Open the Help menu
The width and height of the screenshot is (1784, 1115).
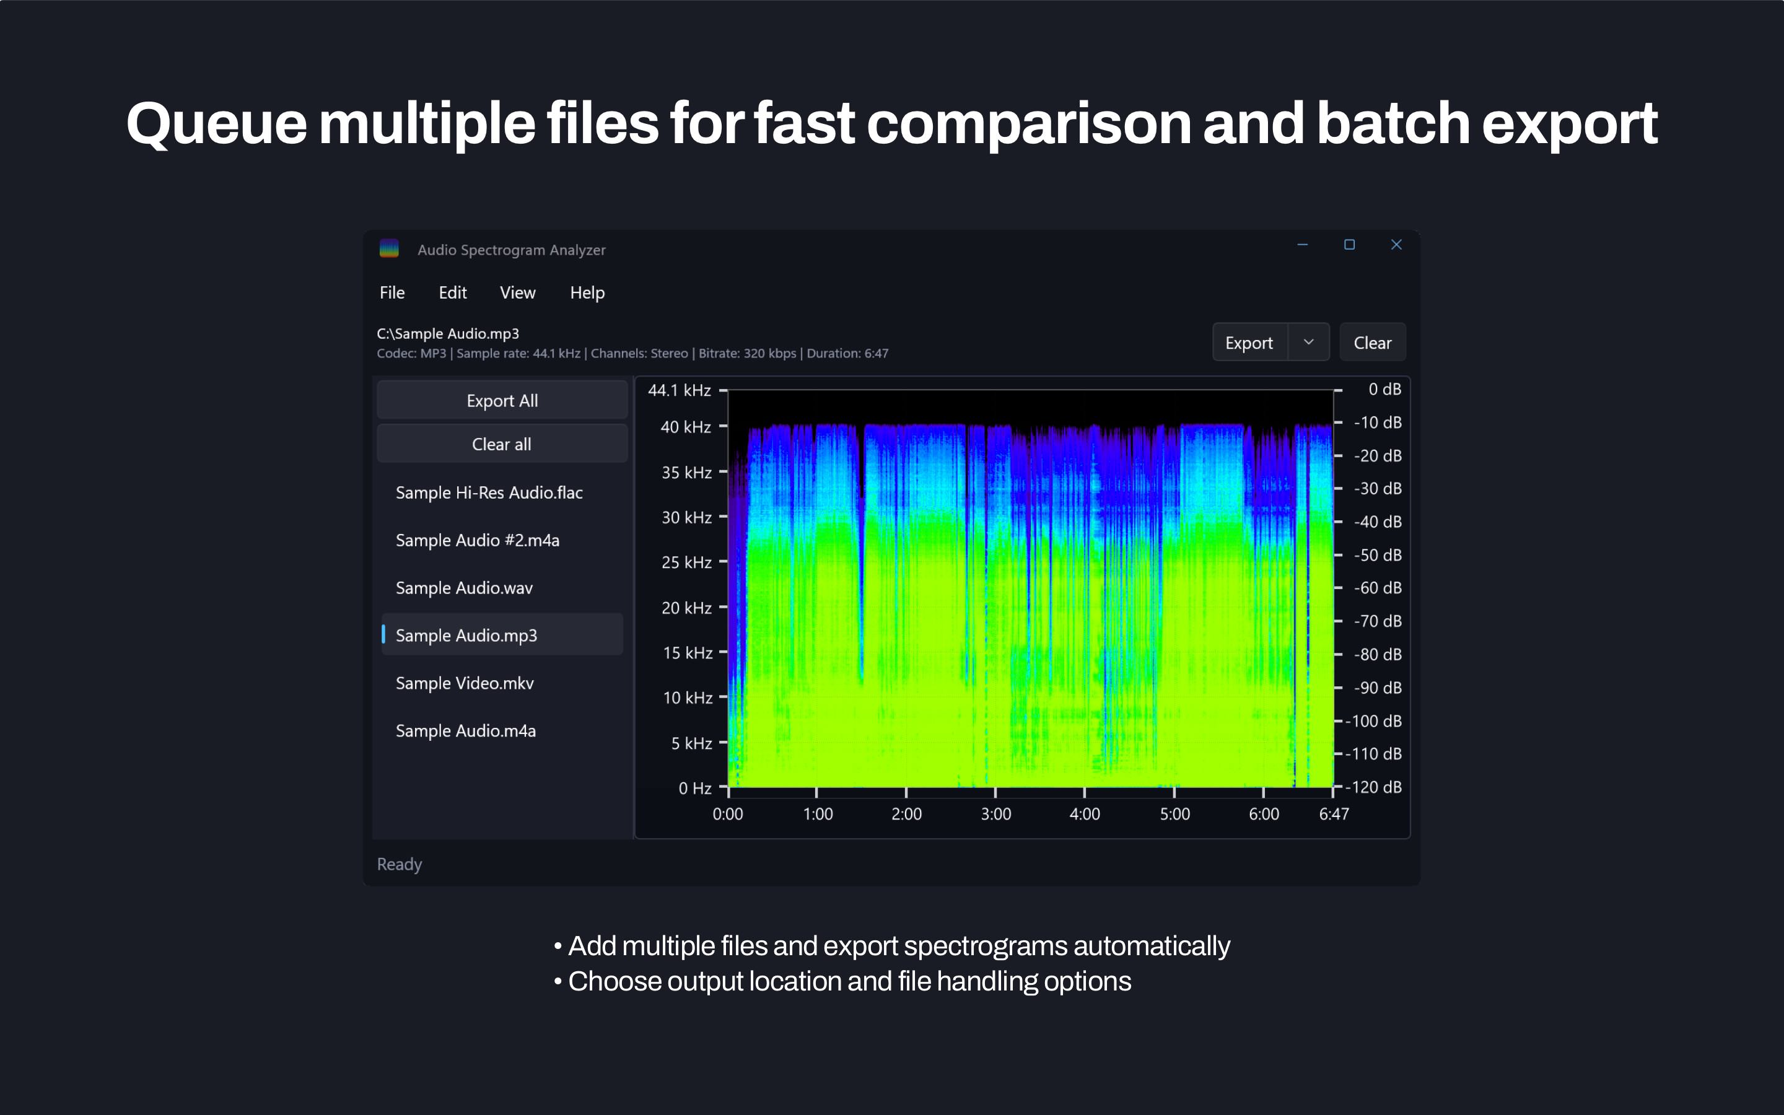587,293
